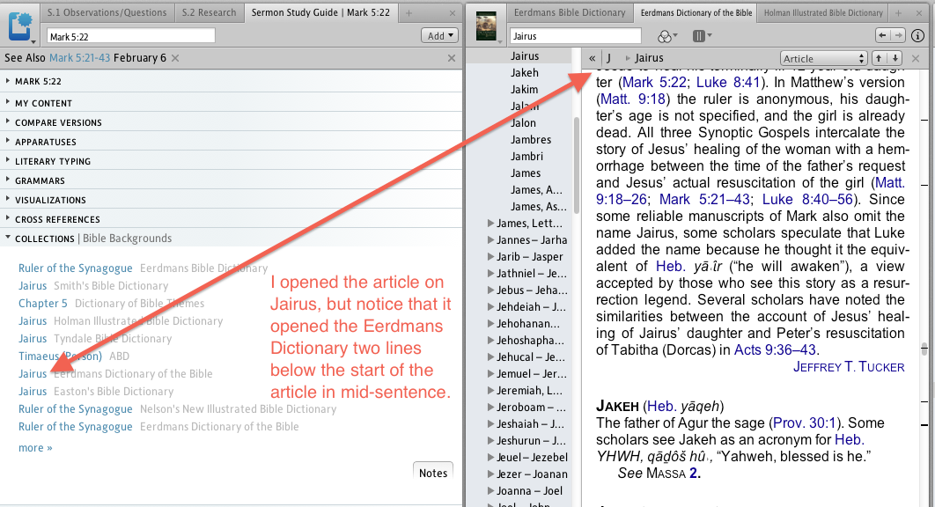Click the Jairus search input field

tap(576, 36)
